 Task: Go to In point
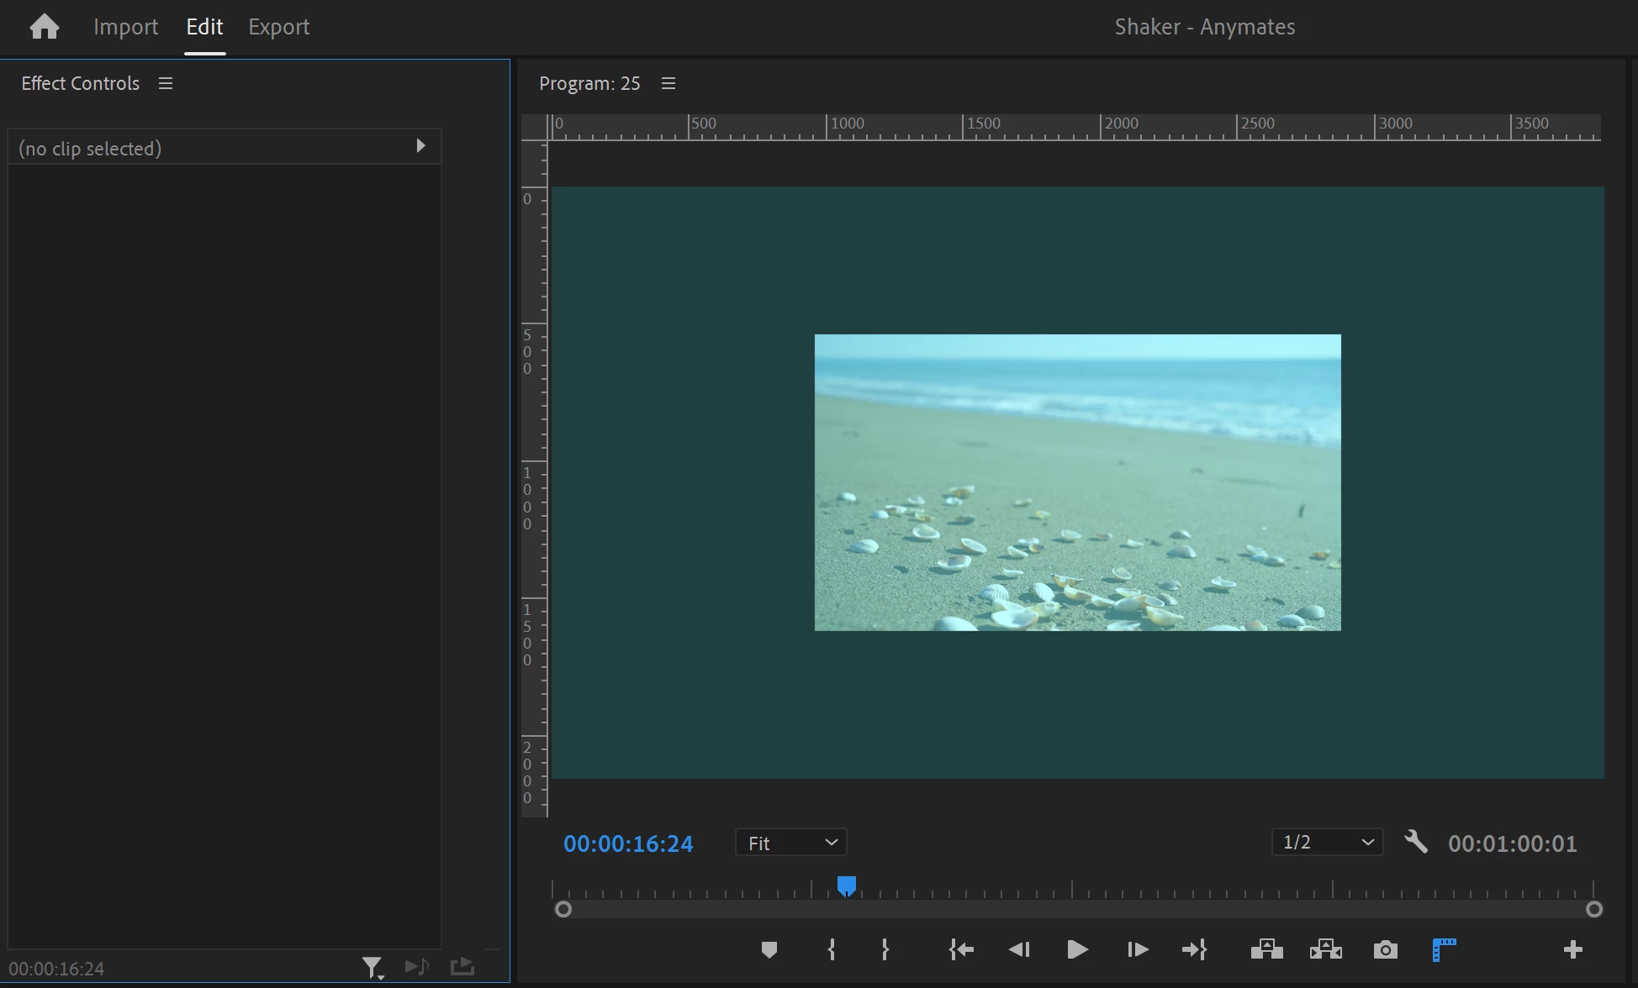pos(961,949)
